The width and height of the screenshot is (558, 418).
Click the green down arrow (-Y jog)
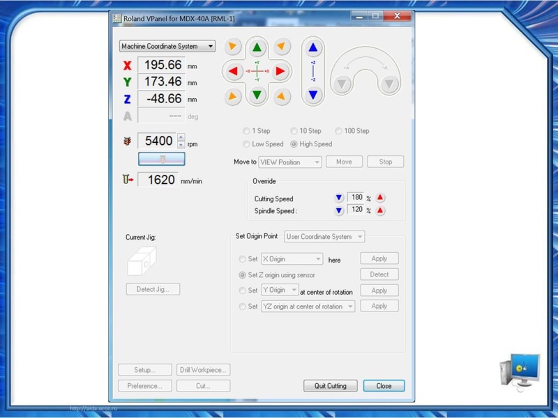pos(257,95)
